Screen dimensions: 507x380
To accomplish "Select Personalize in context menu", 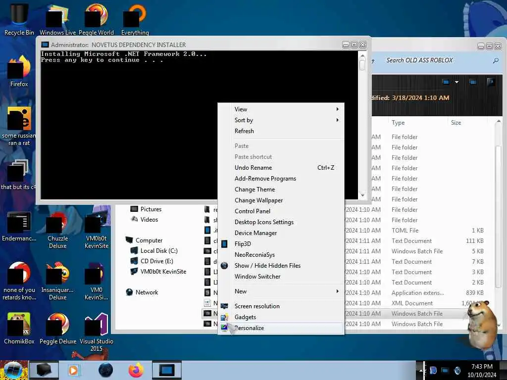I will (281, 329).
